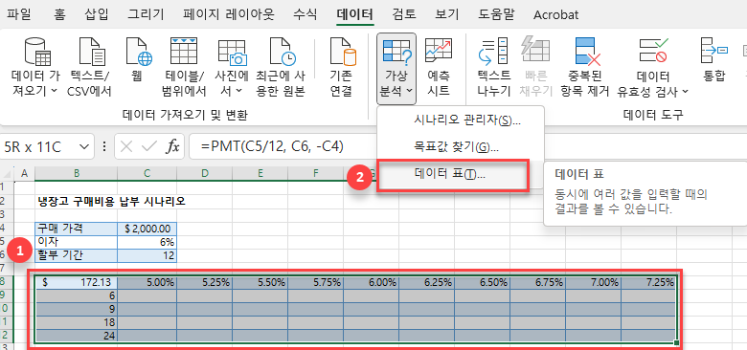Switch to the 그리기 tab
747x350 pixels.
[x=146, y=14]
